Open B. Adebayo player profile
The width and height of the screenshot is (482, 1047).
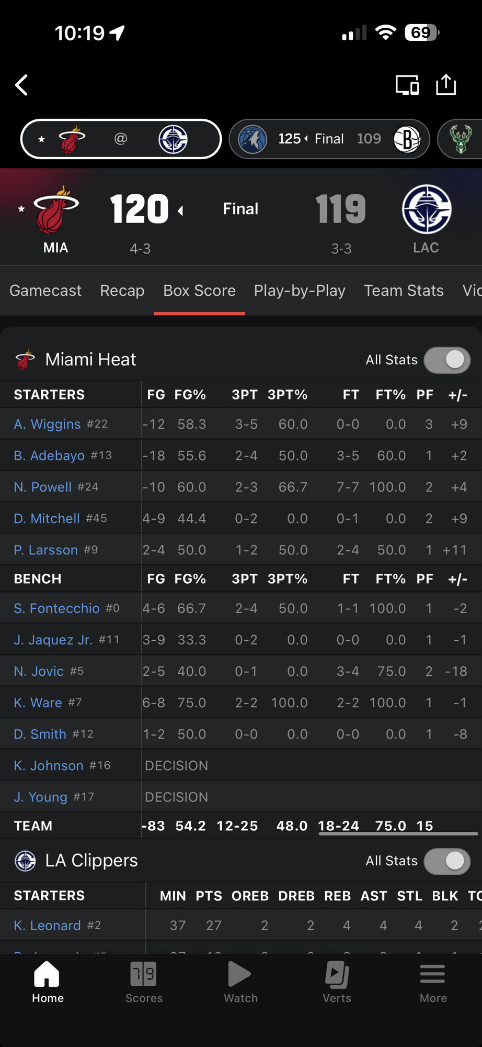(49, 455)
